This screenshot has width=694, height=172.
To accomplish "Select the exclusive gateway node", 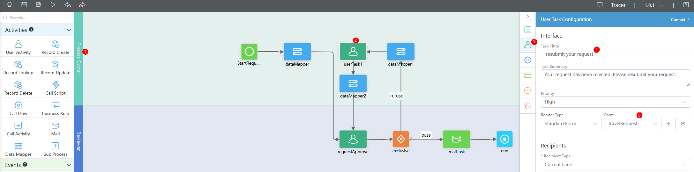I will pos(401,139).
